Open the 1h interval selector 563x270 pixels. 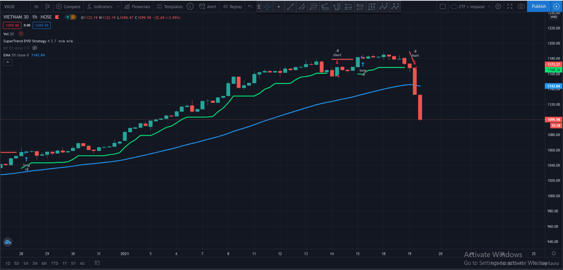(x=36, y=6)
